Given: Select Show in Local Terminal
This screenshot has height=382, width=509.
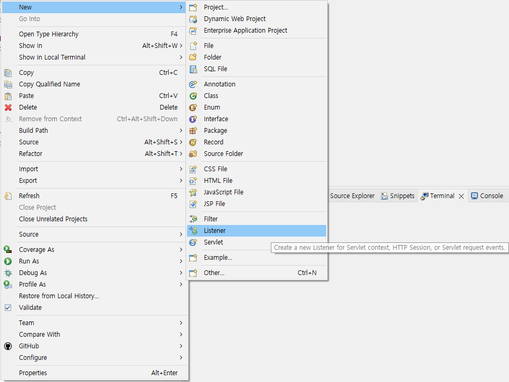Looking at the screenshot, I should coord(94,57).
